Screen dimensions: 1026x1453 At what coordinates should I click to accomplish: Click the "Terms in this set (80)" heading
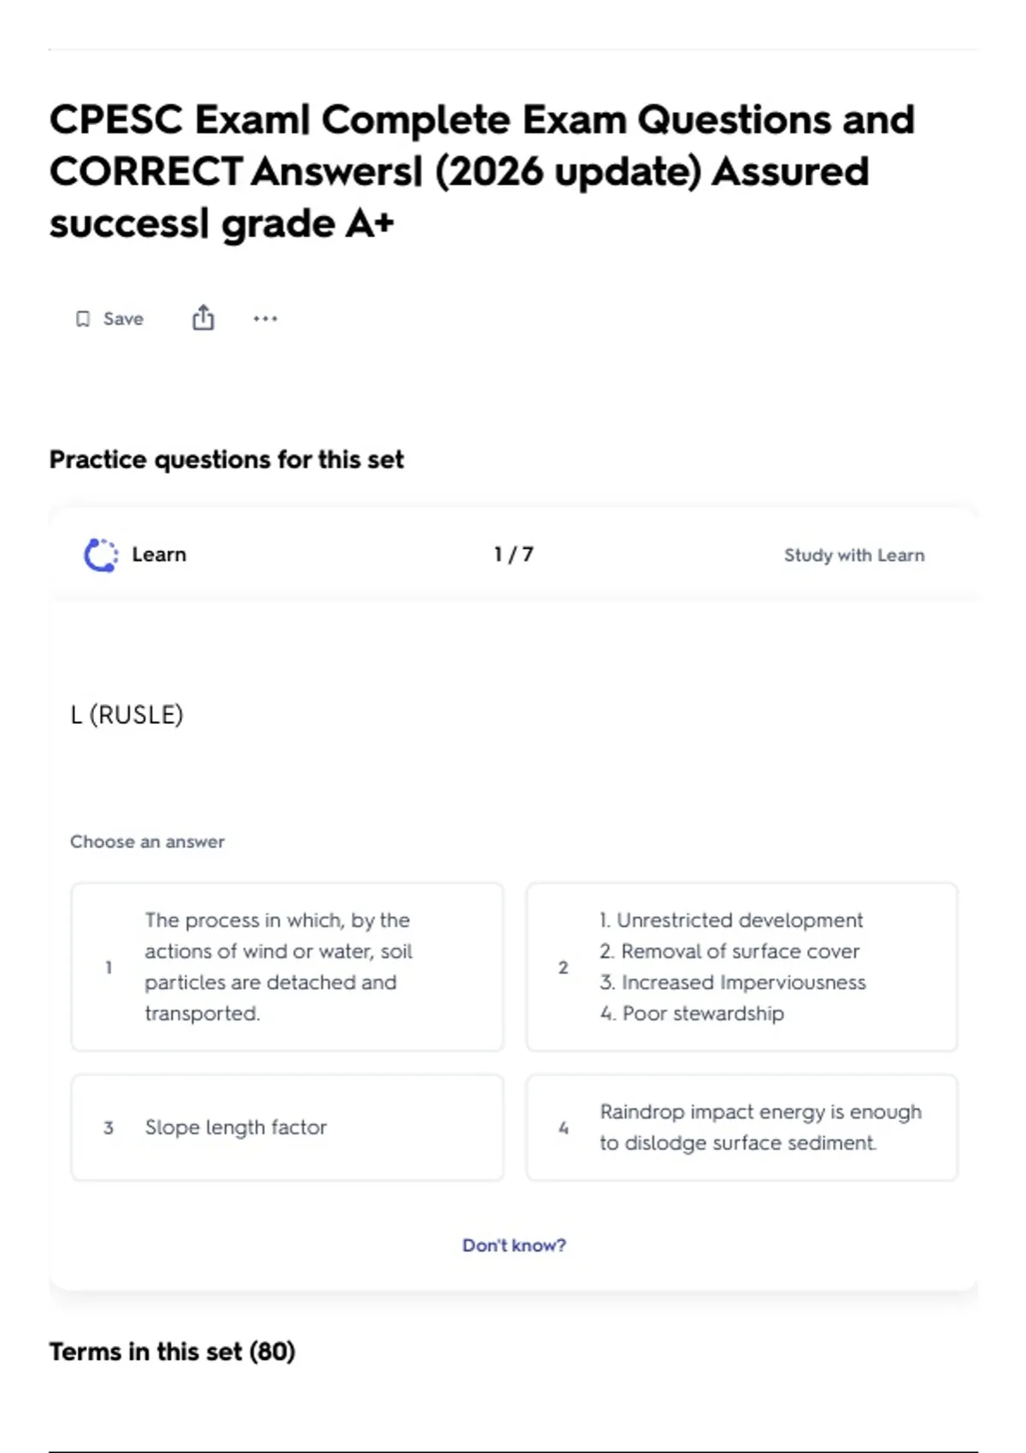click(x=172, y=1351)
